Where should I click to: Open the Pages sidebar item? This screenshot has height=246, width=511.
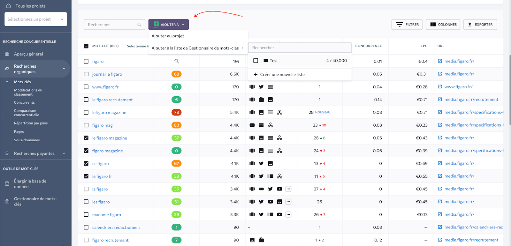pyautogui.click(x=19, y=131)
